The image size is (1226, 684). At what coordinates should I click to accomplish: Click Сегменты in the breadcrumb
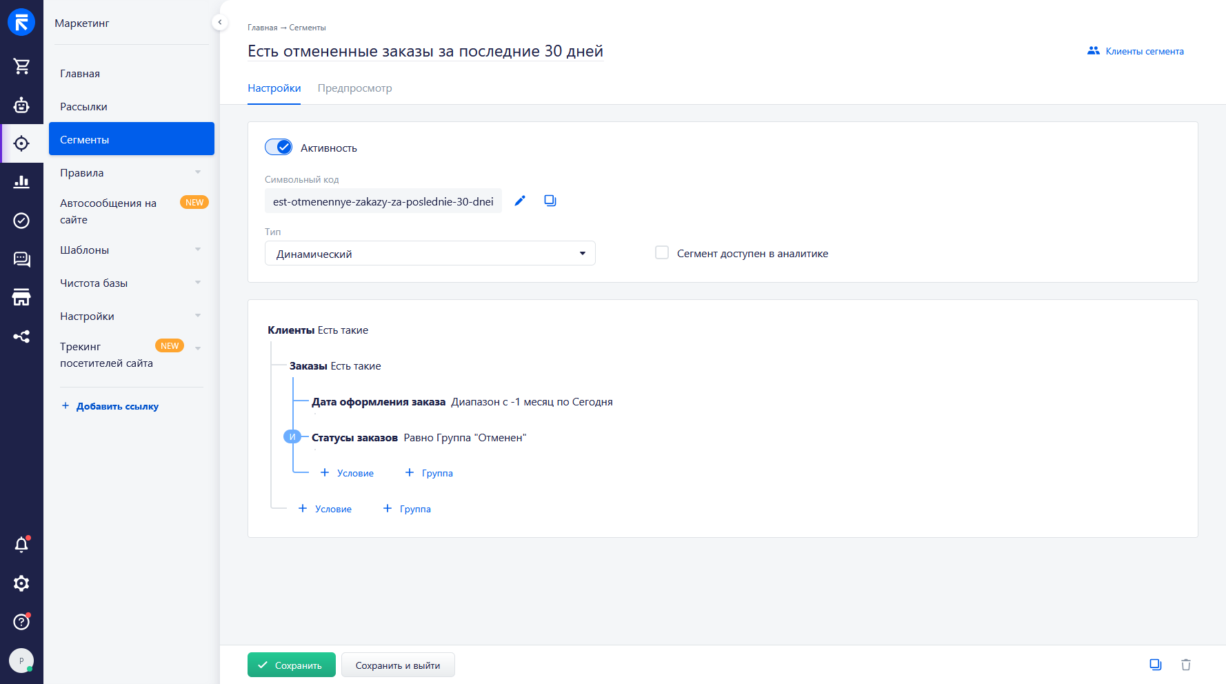[308, 28]
